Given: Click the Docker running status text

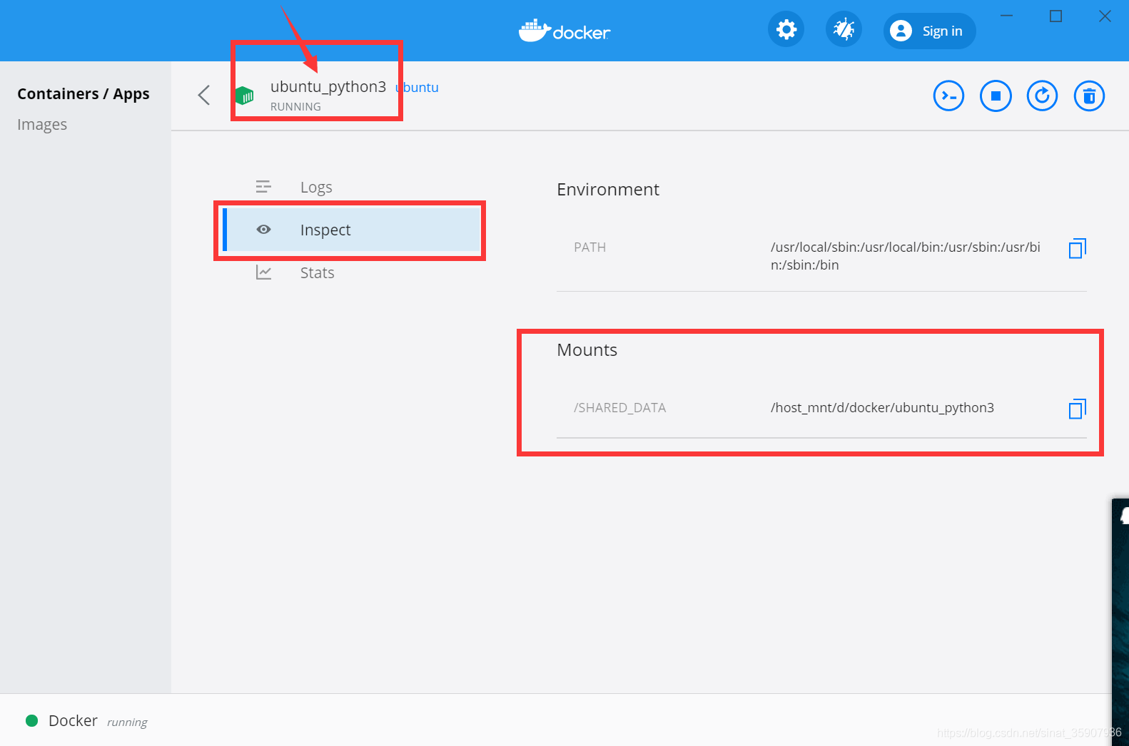Looking at the screenshot, I should click(x=127, y=722).
